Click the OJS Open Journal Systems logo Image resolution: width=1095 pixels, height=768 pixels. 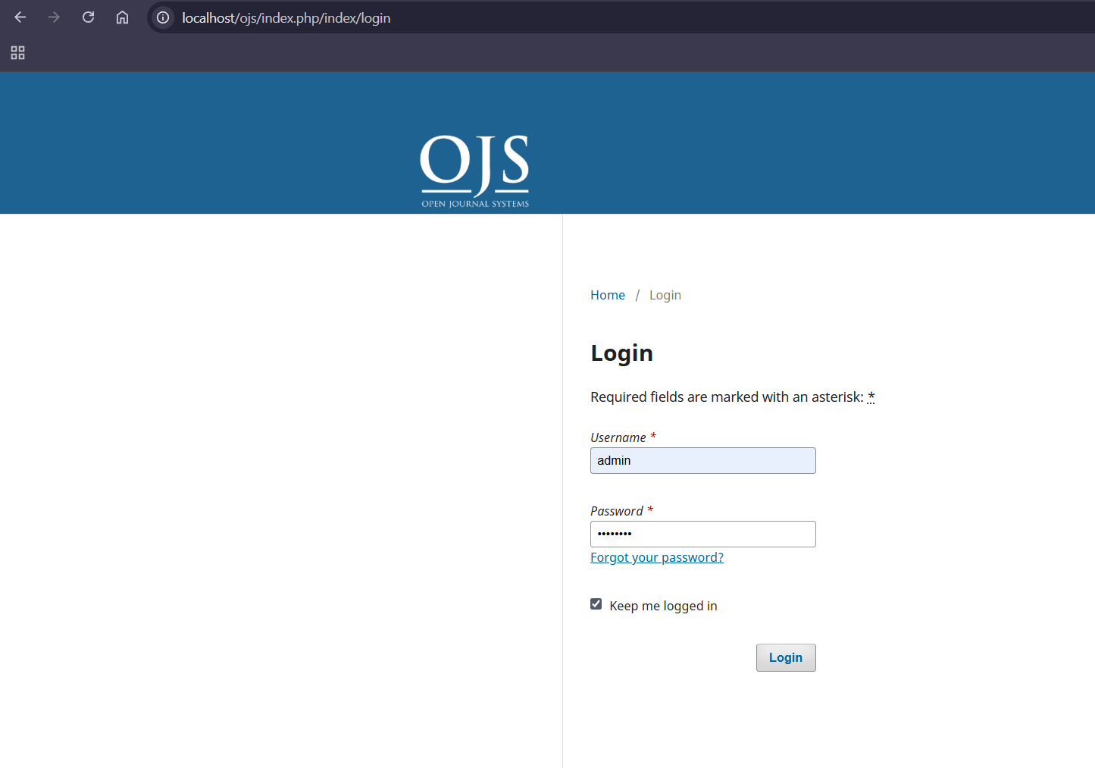pos(474,171)
